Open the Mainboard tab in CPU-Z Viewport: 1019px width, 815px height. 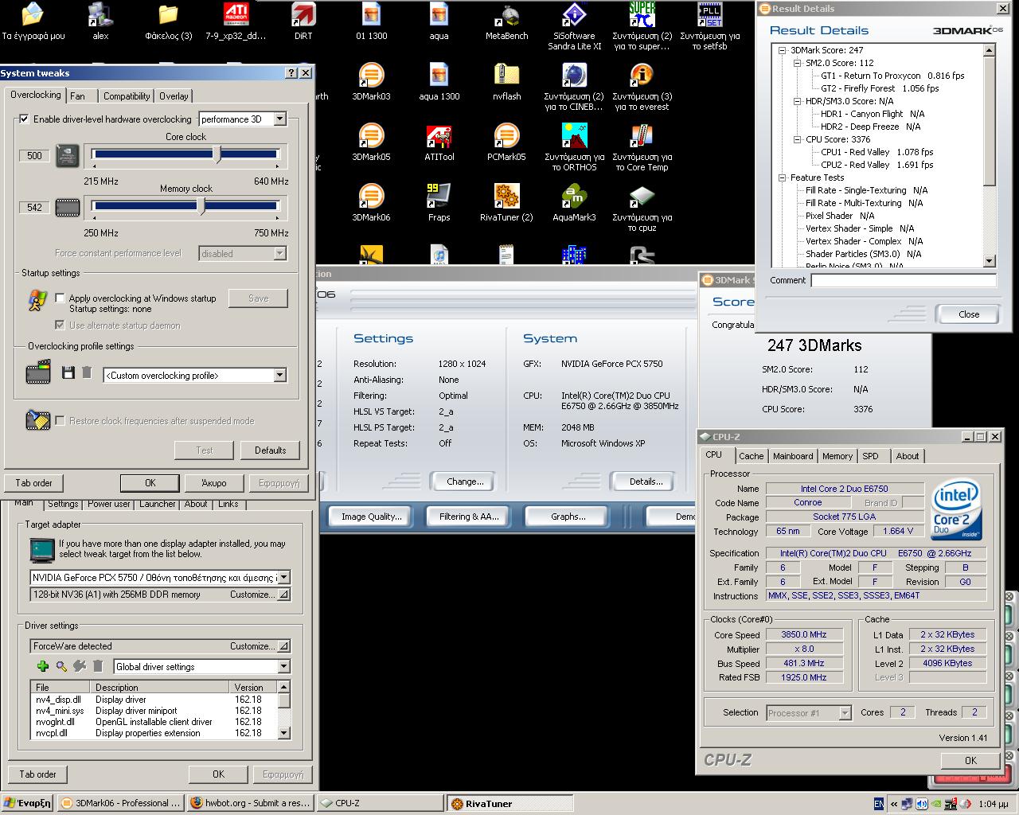793,456
